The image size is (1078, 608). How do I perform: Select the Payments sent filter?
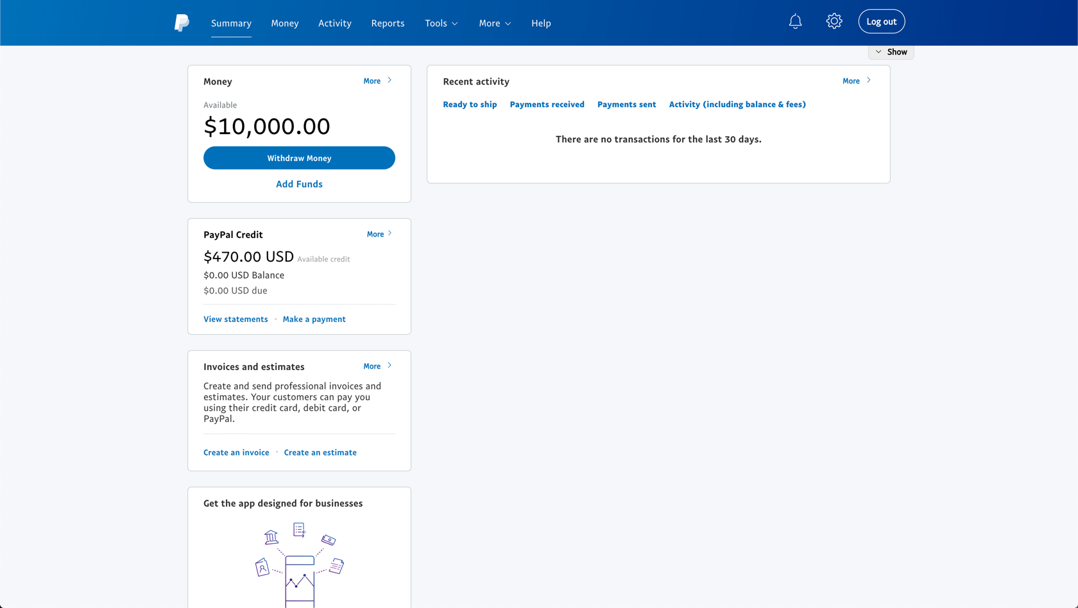coord(626,104)
